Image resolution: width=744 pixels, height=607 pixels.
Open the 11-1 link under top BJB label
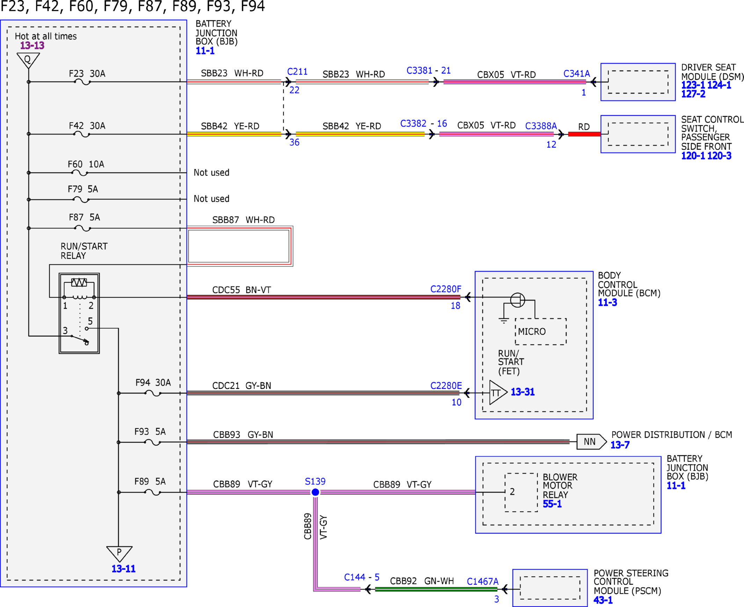pyautogui.click(x=205, y=51)
